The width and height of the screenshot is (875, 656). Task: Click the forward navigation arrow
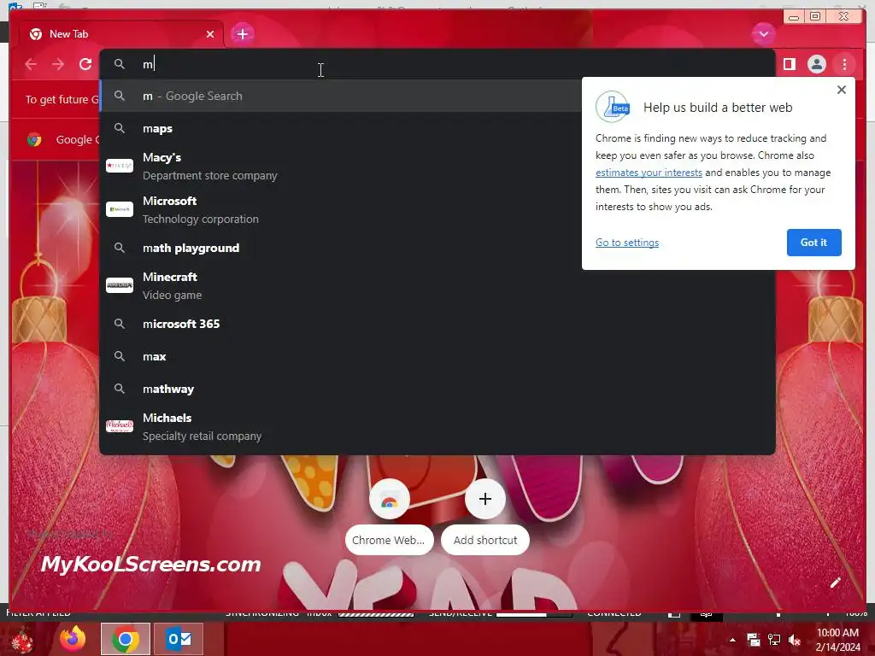(x=58, y=64)
